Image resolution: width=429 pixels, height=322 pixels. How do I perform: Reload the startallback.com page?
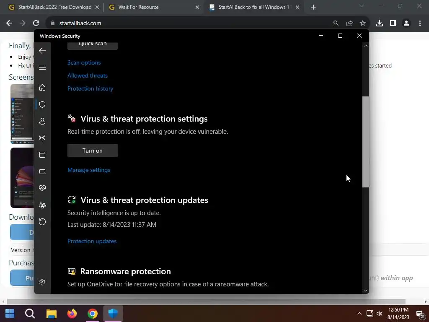36,23
